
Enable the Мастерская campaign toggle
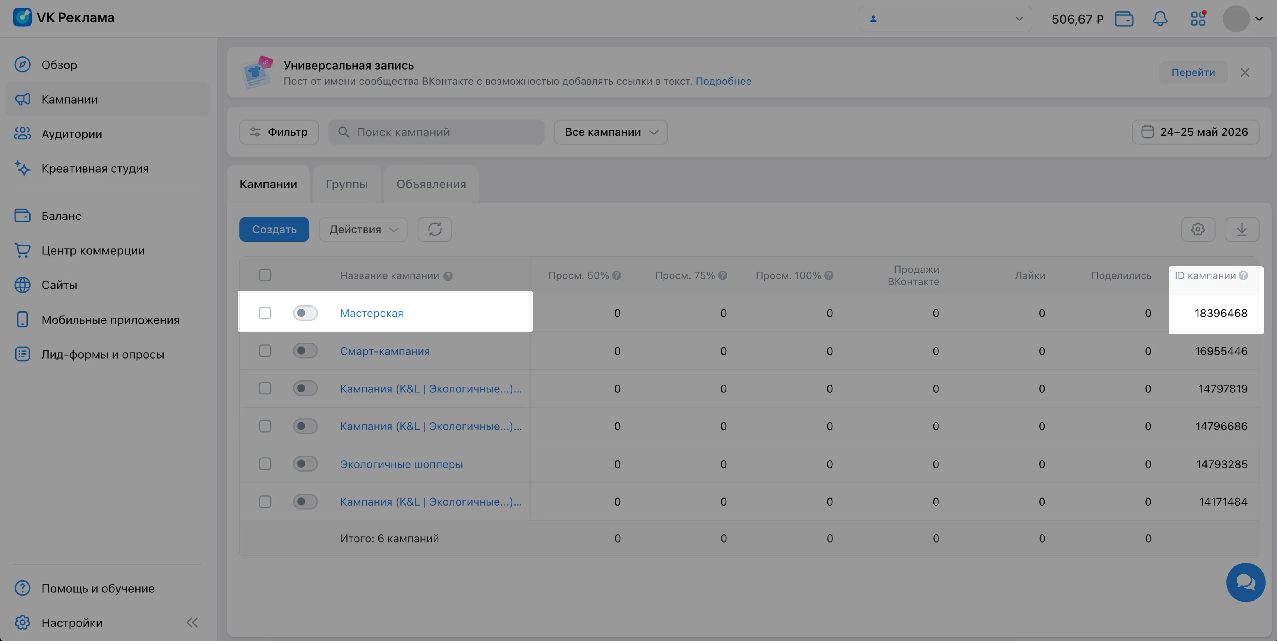tap(305, 313)
